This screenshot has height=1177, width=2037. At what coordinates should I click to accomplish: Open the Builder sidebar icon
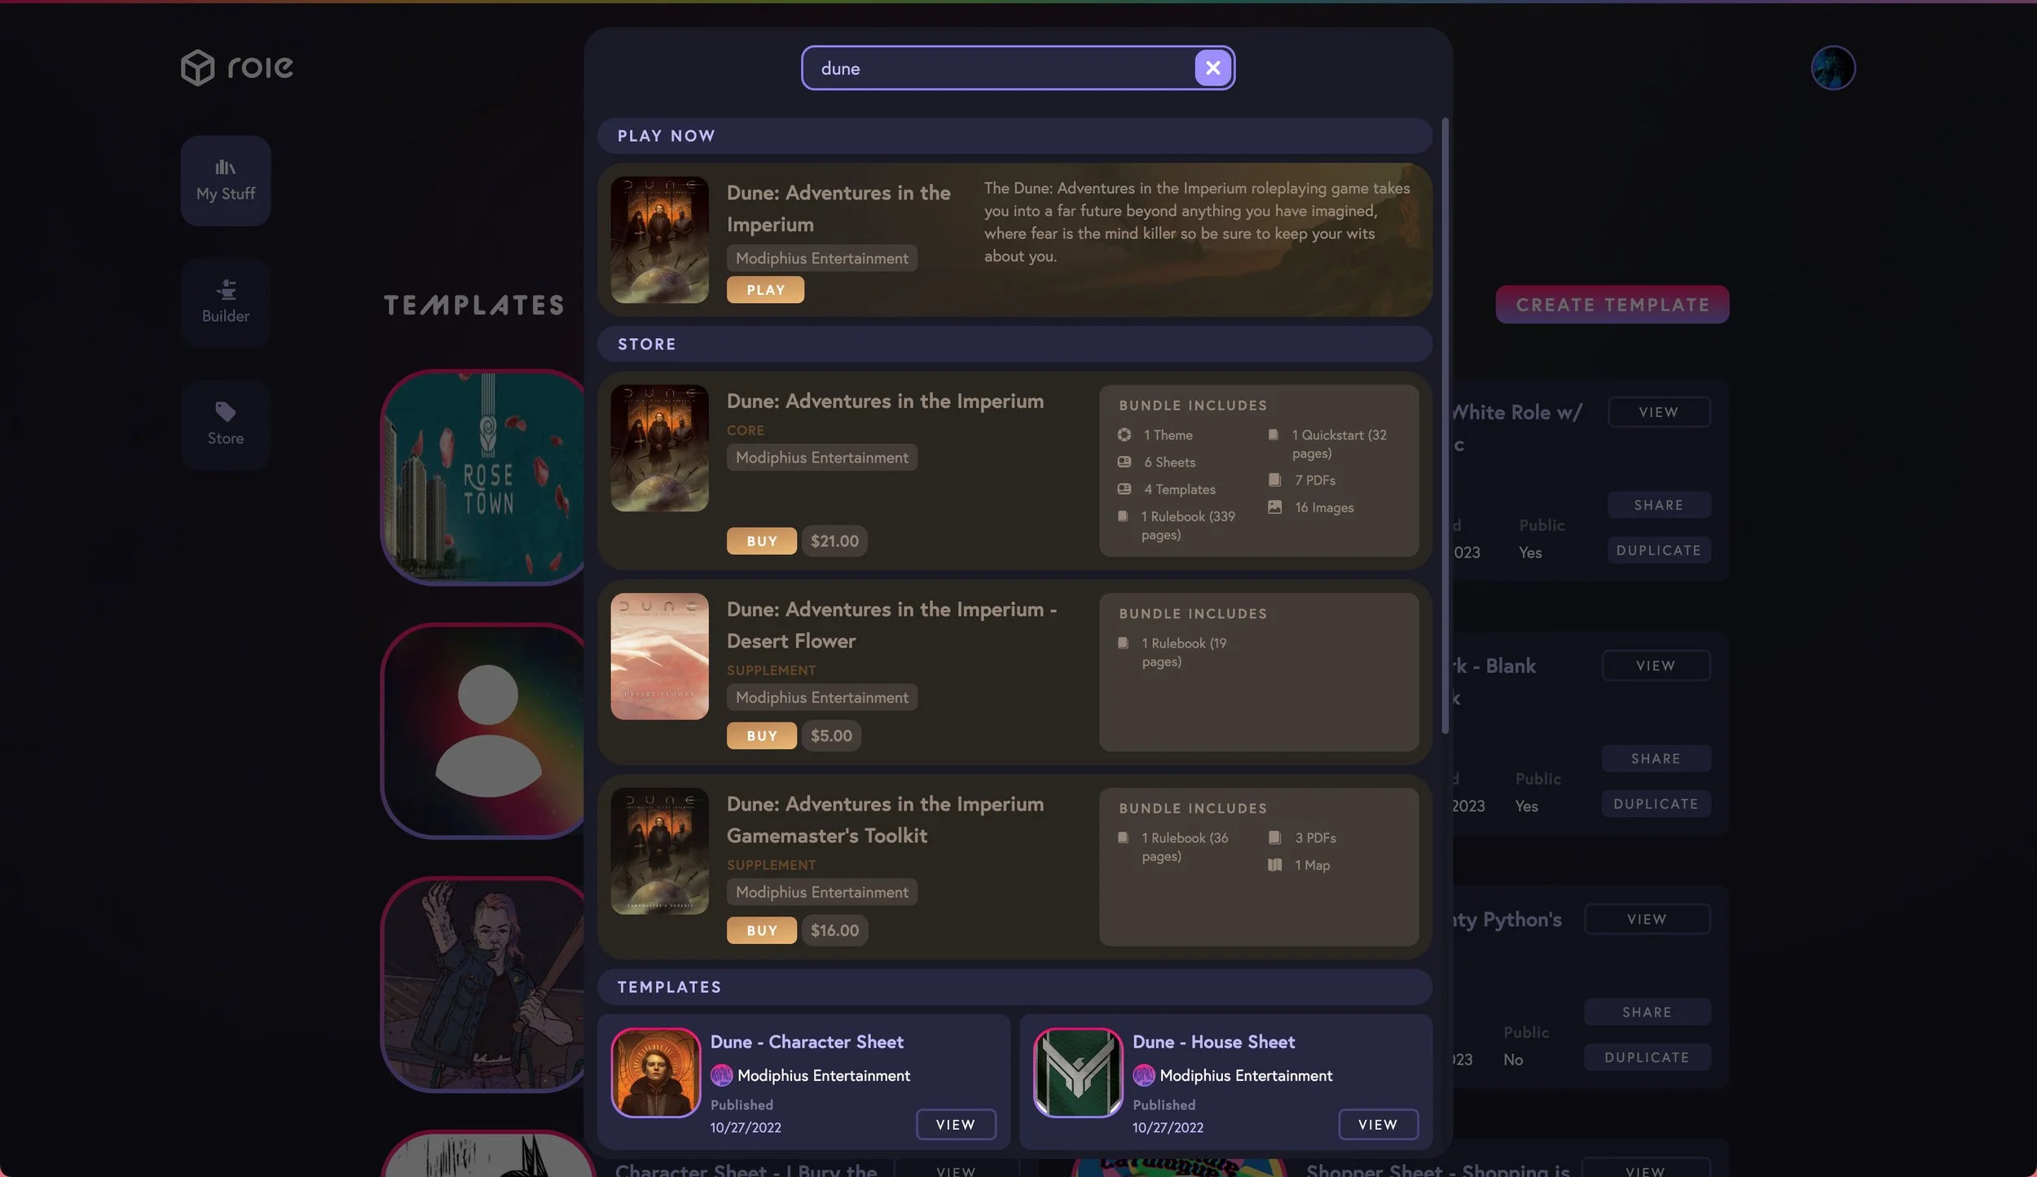(226, 290)
